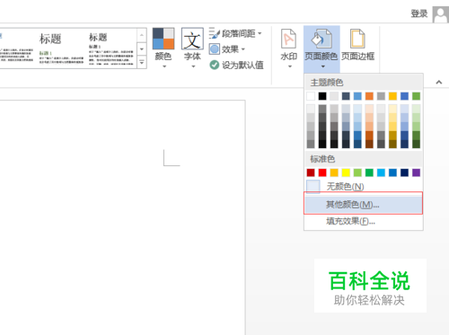Image resolution: width=449 pixels, height=335 pixels.
Task: Open the theme Colors (颜色) gallery
Action: [163, 48]
